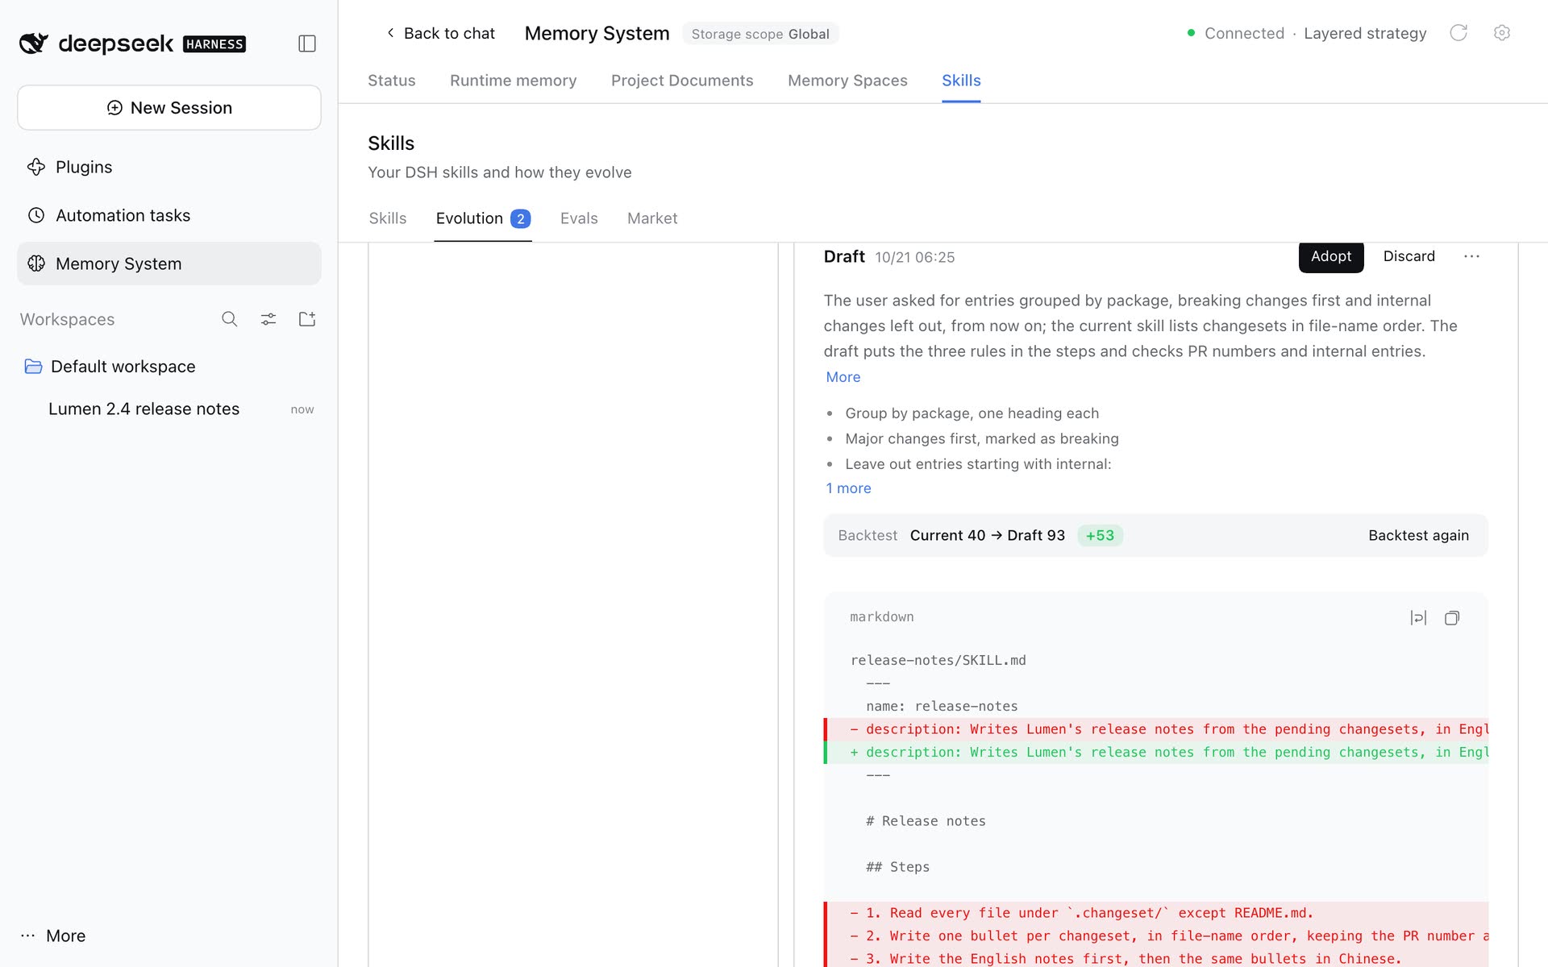
Task: Click the '## Steps' heading line
Action: [x=897, y=867]
